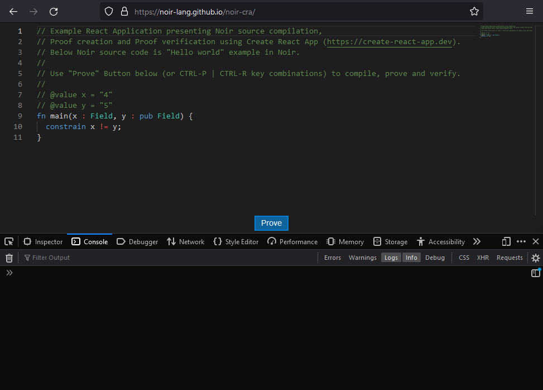The height and width of the screenshot is (390, 543).
Task: Click 'fn' keyword on line 9
Action: (x=41, y=116)
